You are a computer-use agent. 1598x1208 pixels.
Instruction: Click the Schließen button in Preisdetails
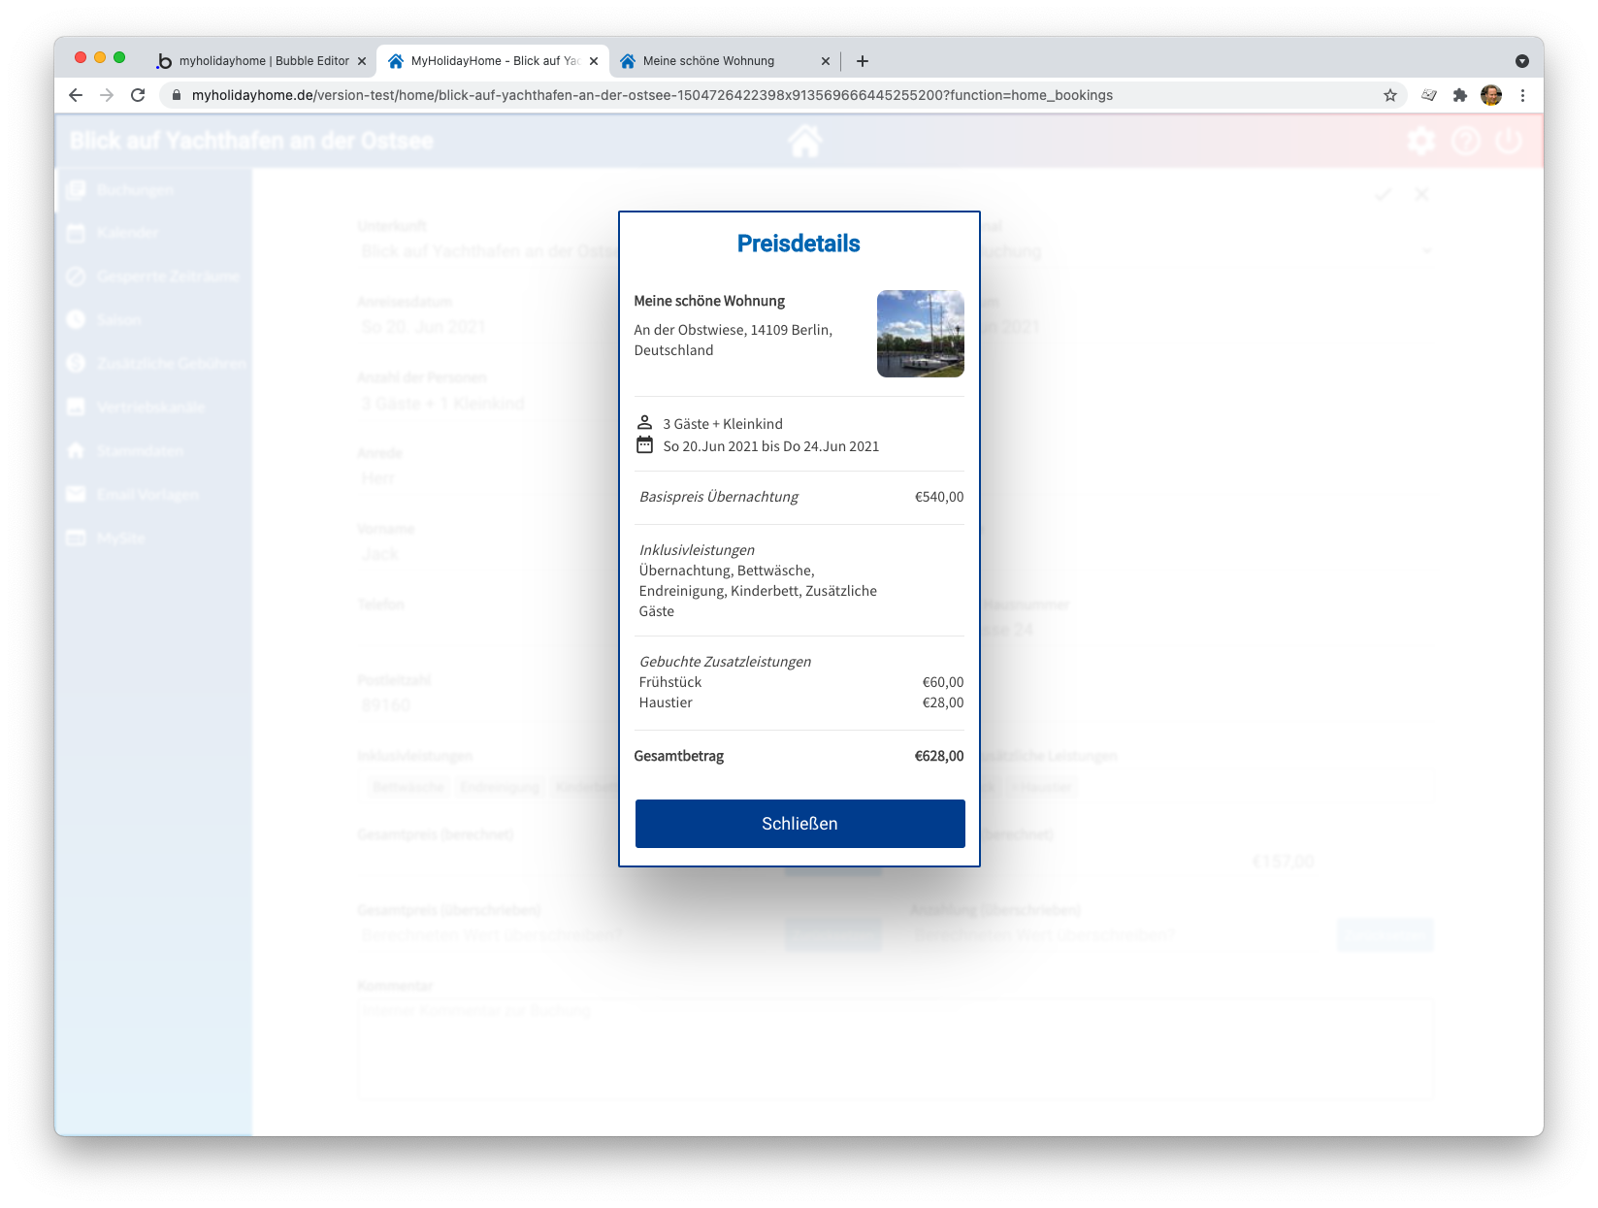point(799,824)
